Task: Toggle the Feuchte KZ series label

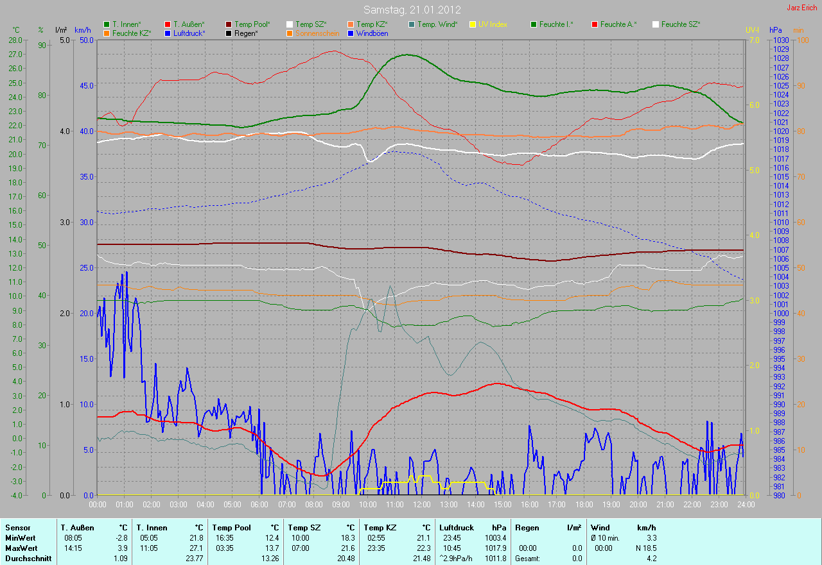Action: [132, 33]
